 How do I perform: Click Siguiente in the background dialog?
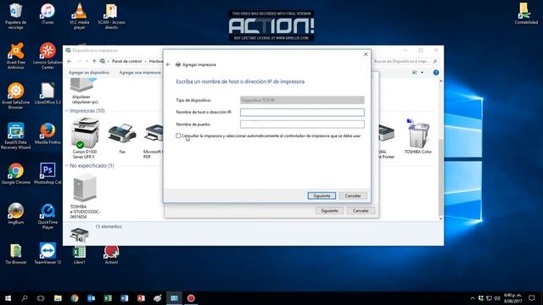coord(329,211)
